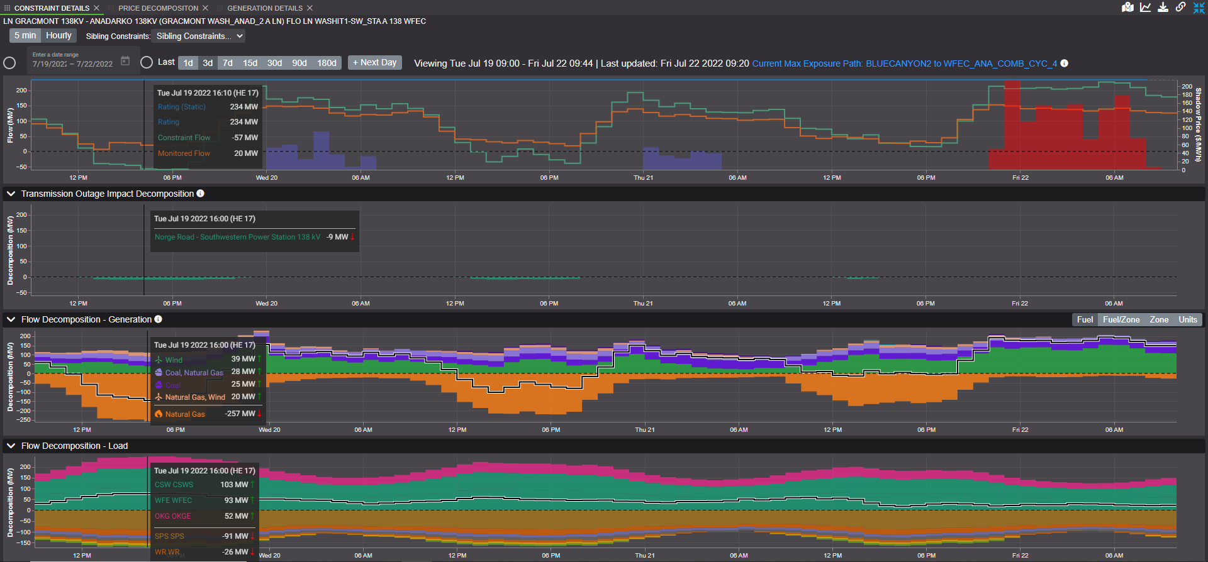The width and height of the screenshot is (1208, 562).
Task: Open the Sibling Constraints dropdown
Action: [x=199, y=36]
